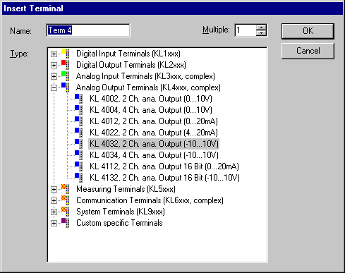Collapse the Analog Output Terminals node
Viewport: 345px width, 273px height.
coord(54,87)
